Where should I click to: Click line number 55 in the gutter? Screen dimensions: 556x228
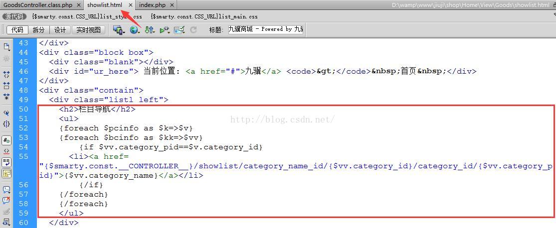24,156
